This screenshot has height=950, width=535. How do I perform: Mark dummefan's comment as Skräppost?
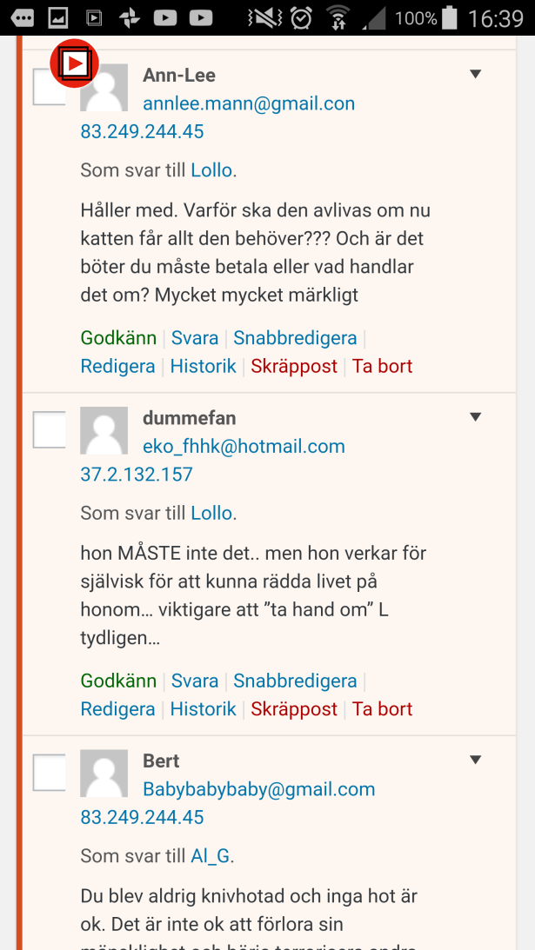(294, 709)
